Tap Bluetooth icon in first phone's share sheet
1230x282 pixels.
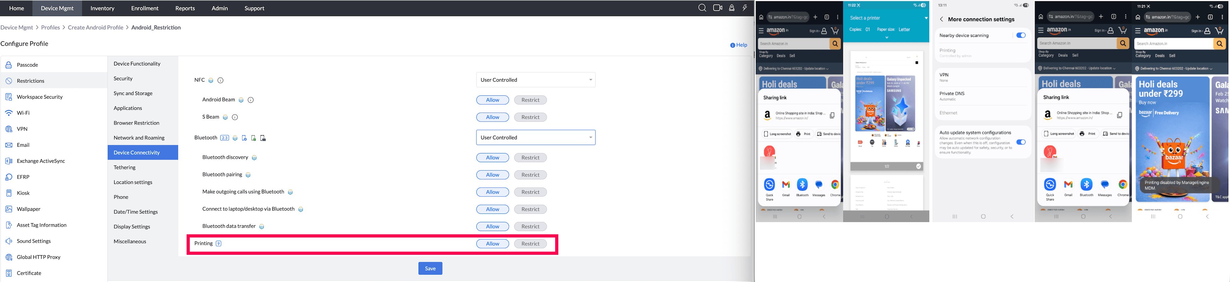pyautogui.click(x=802, y=185)
